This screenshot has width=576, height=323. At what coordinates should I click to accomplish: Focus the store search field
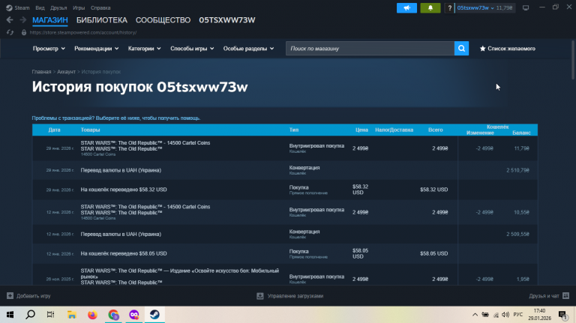click(x=370, y=49)
